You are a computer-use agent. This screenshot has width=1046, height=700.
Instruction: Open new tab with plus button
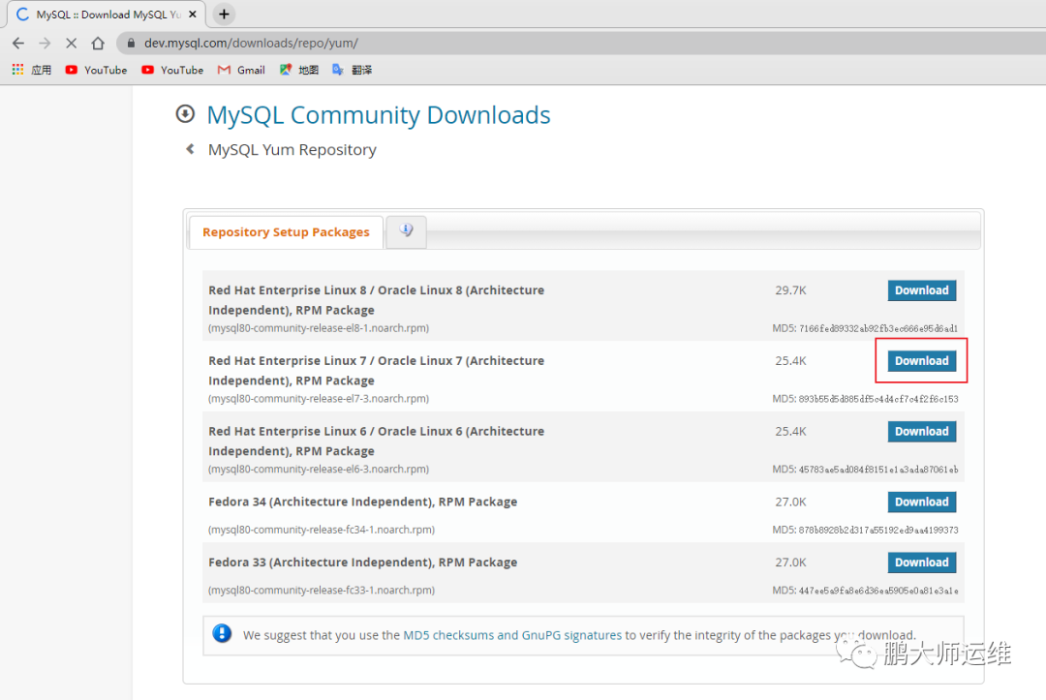click(x=224, y=15)
